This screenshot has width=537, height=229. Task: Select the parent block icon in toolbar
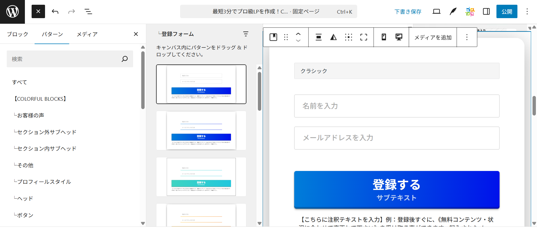tap(273, 37)
